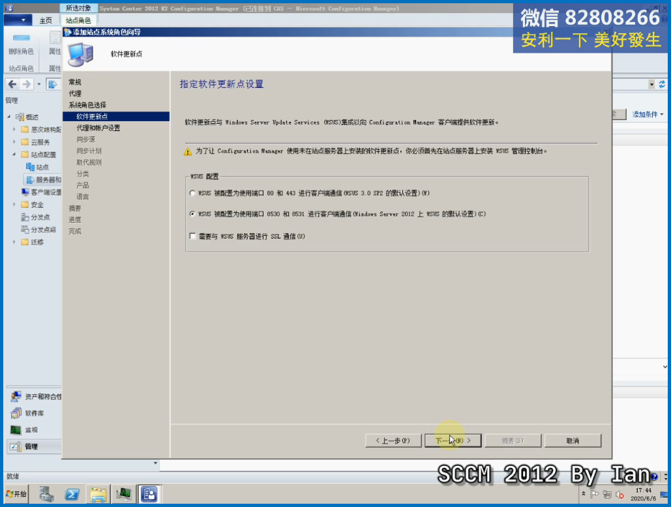Open the 资产和符合性 workspace
671x507 pixels.
35,396
